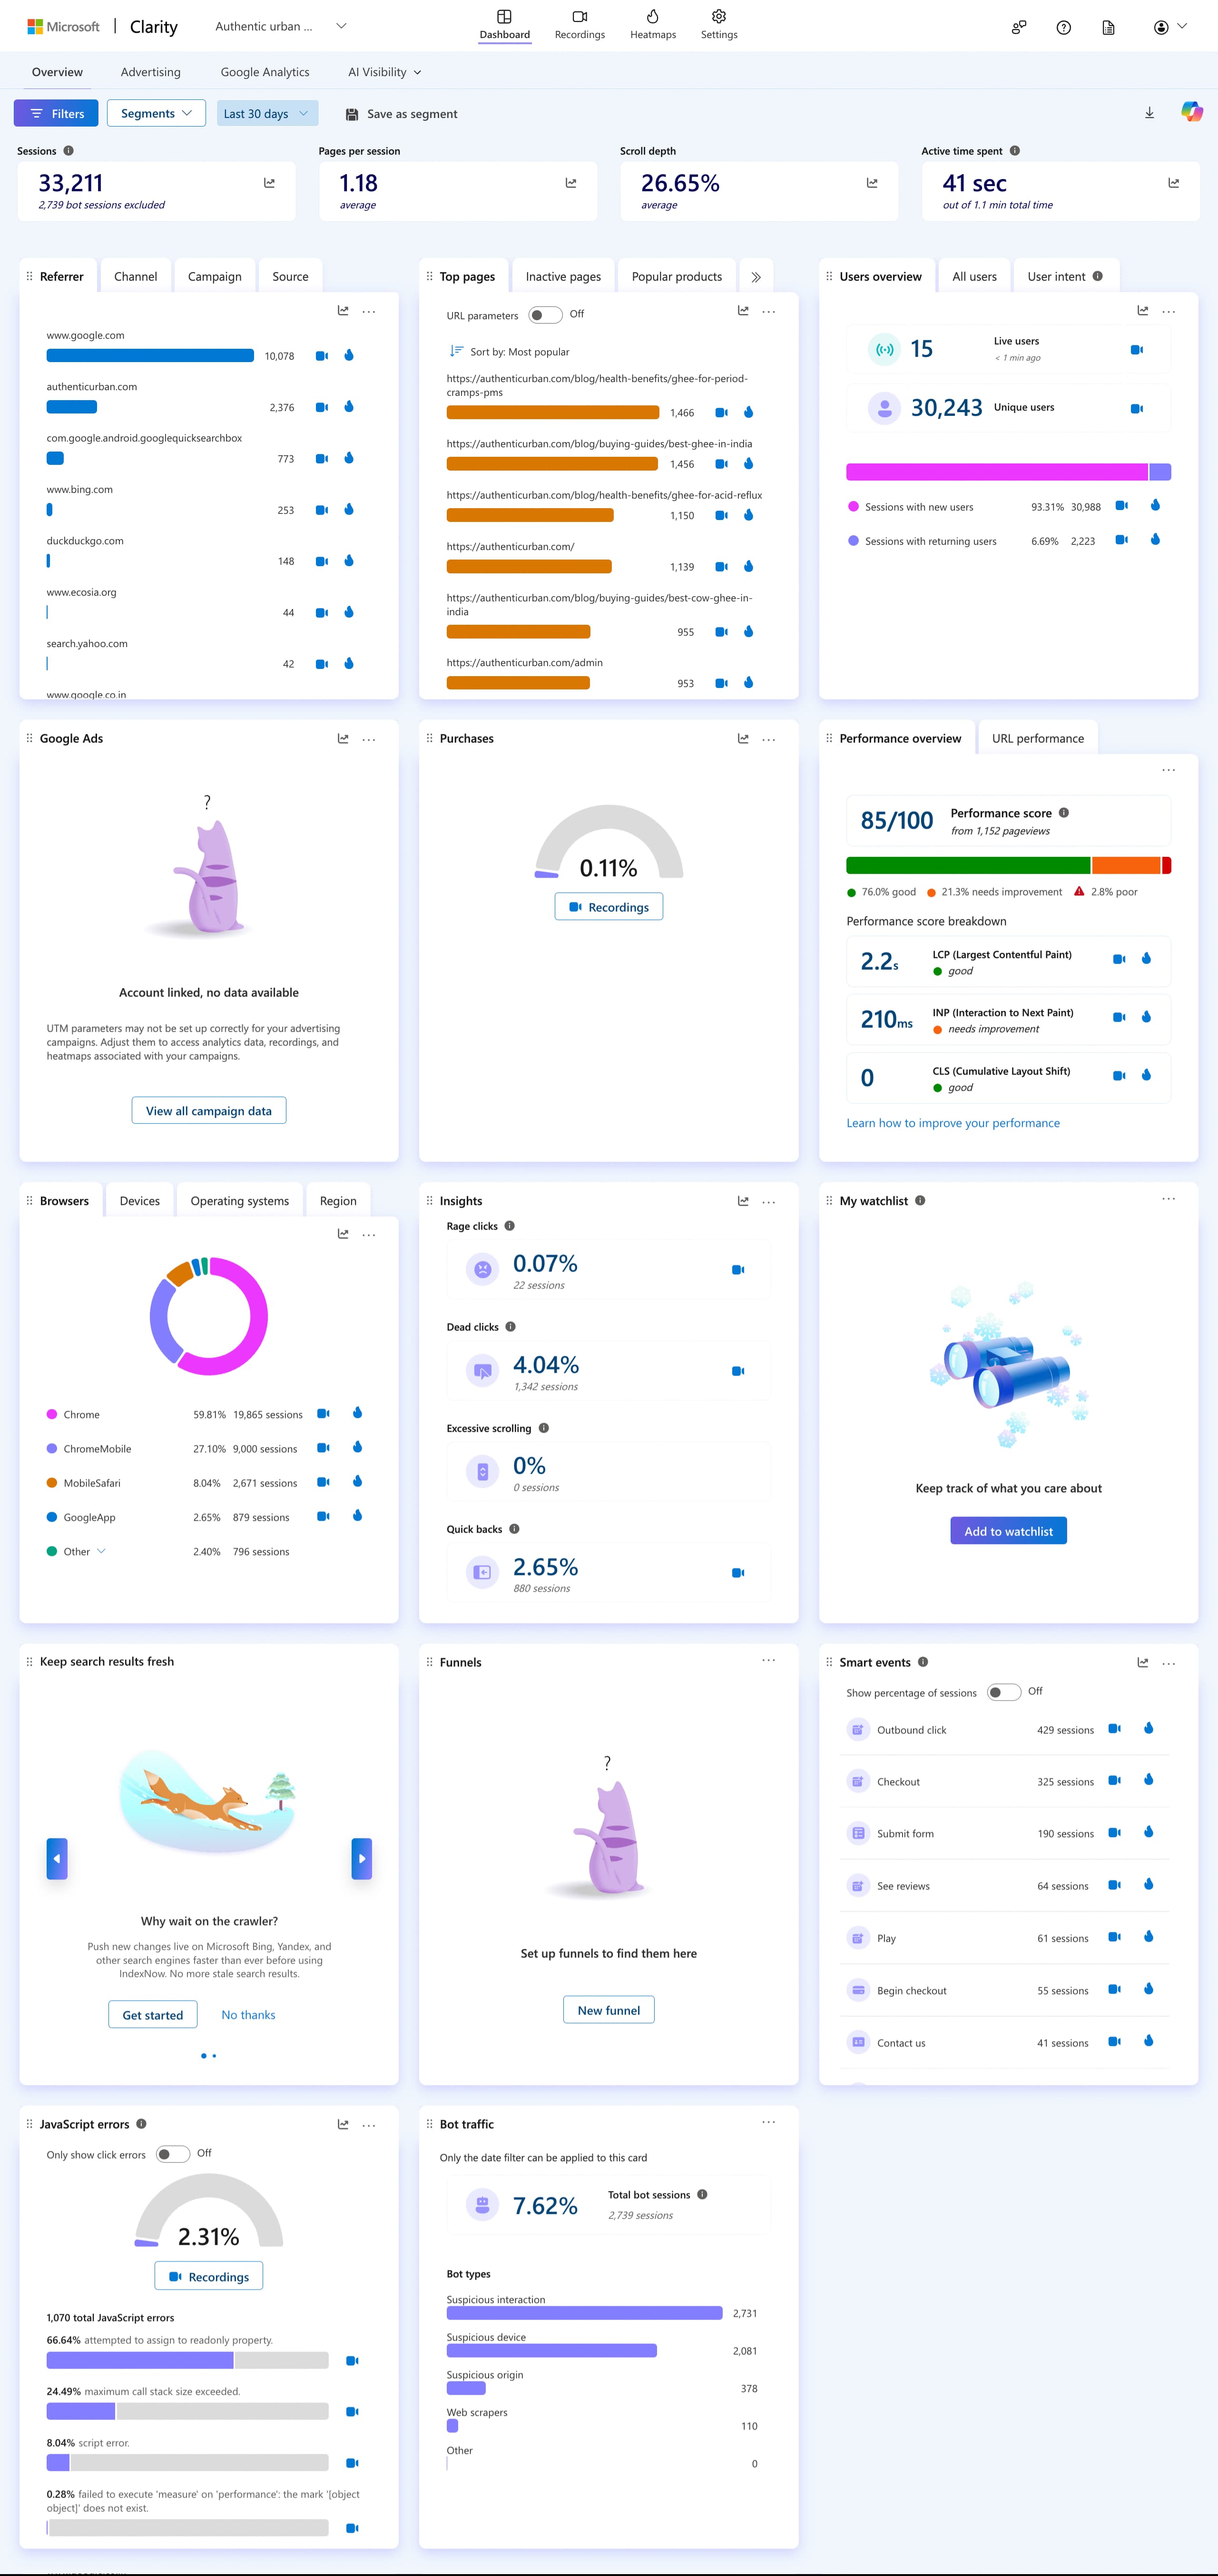Toggle Show percentage of sessions switch
The width and height of the screenshot is (1218, 2576).
tap(1004, 1692)
